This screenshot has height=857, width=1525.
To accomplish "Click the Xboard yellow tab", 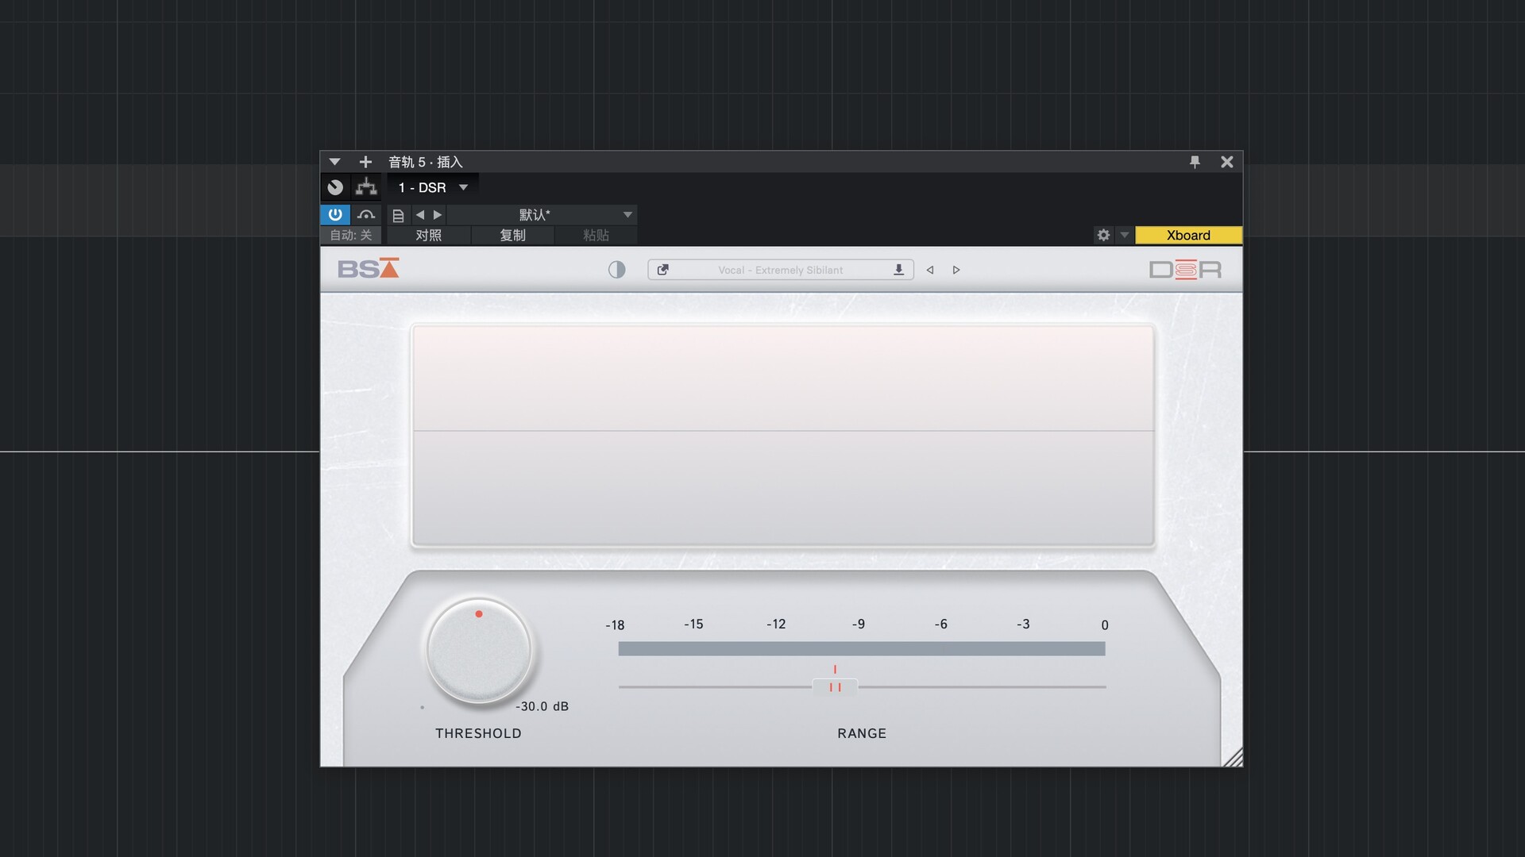I will tap(1188, 236).
